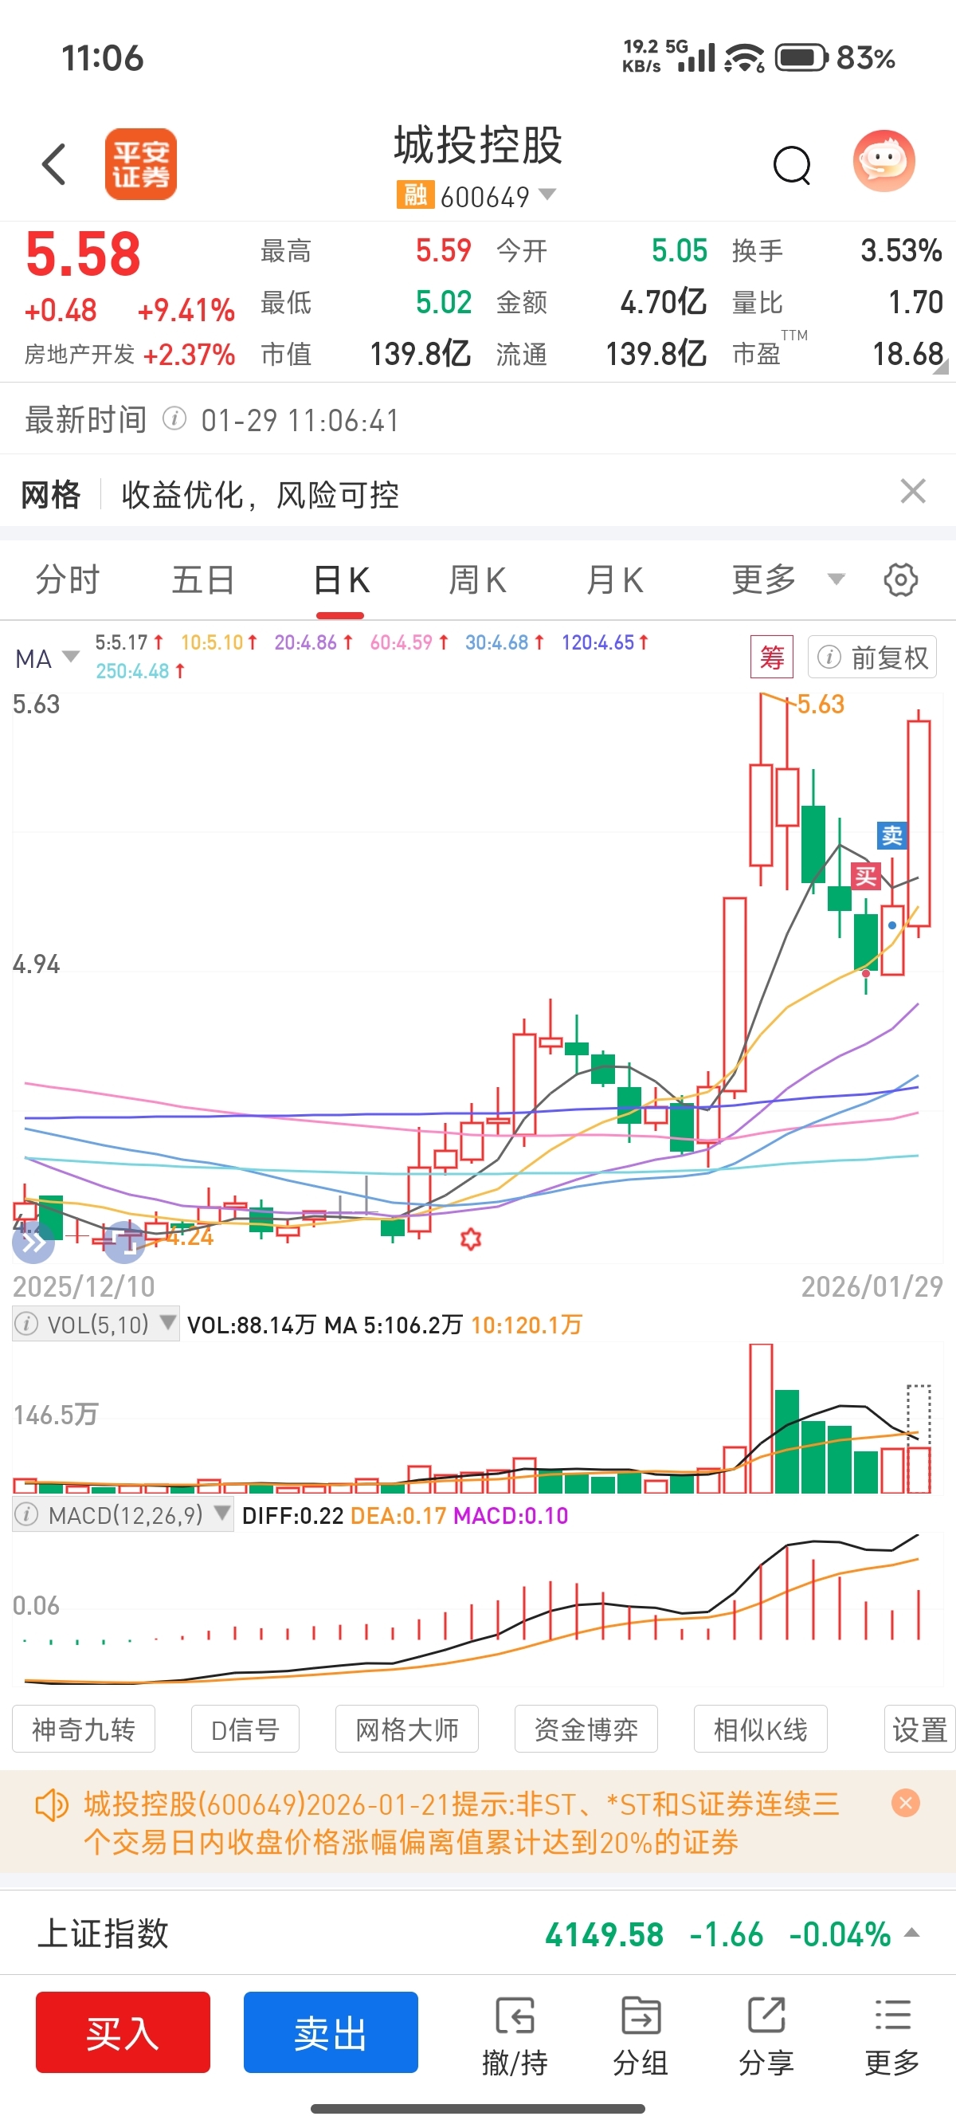This screenshot has width=956, height=2128.
Task: Toggle the 筹 chip distribution button
Action: click(x=772, y=658)
